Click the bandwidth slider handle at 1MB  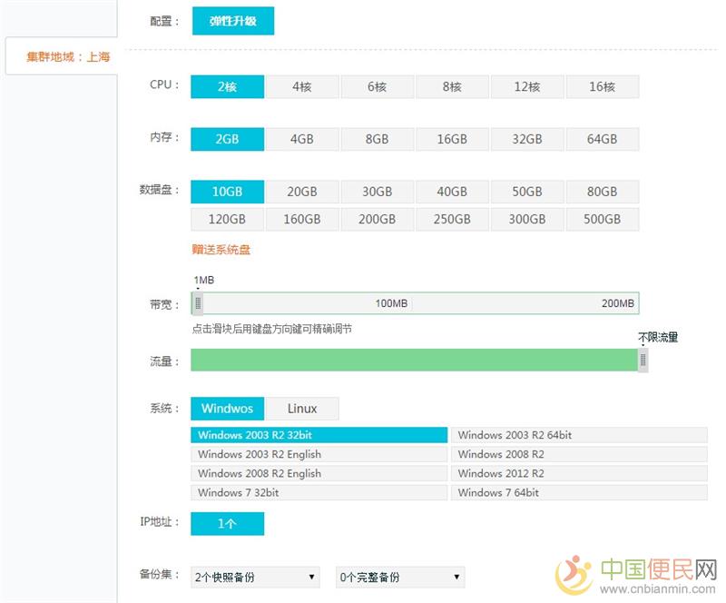point(198,303)
